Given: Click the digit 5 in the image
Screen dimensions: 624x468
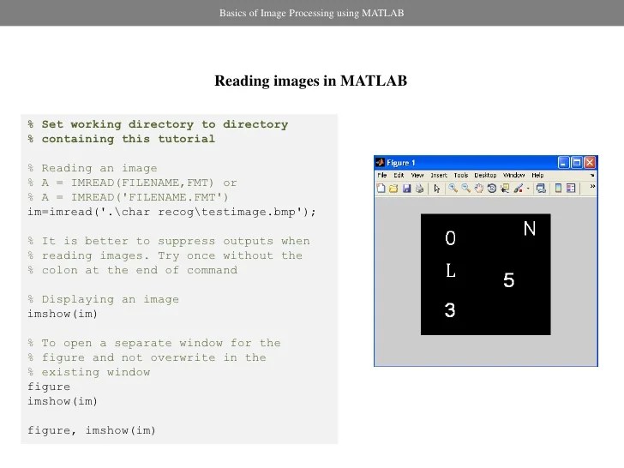Looking at the screenshot, I should 508,279.
